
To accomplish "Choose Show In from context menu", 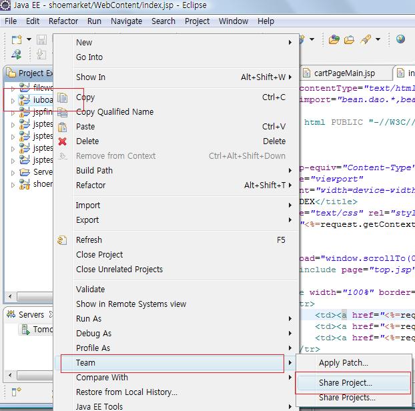I will (x=176, y=77).
